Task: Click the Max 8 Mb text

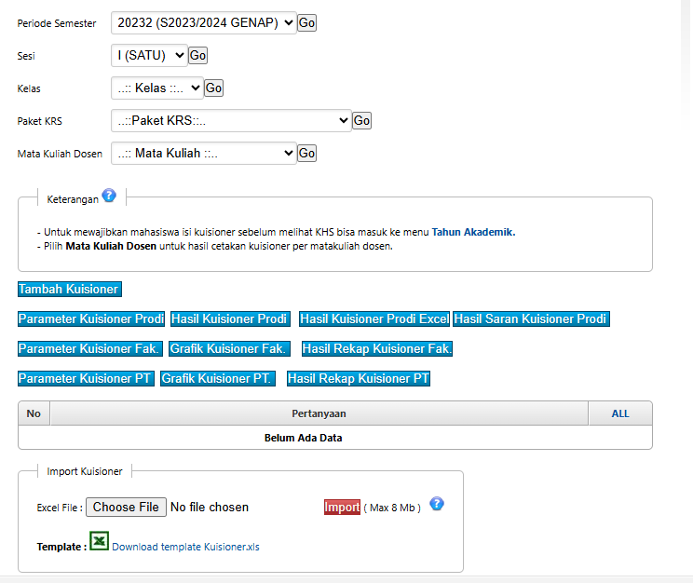Action: [x=392, y=508]
